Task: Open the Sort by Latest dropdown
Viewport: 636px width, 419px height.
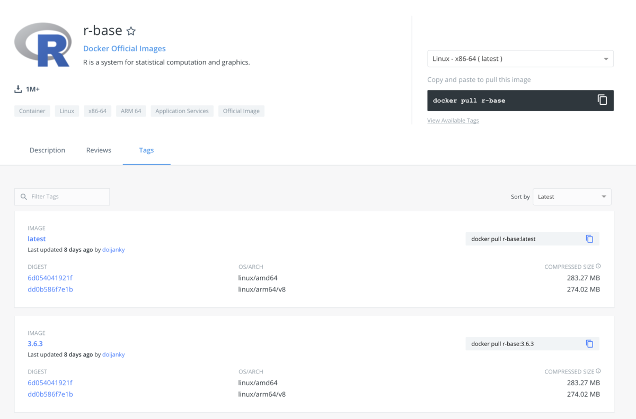Action: point(572,197)
